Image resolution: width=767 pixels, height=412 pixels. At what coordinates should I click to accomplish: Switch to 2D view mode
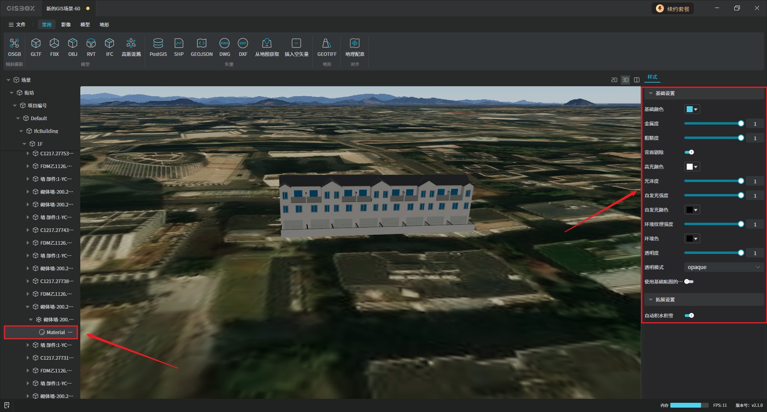614,80
